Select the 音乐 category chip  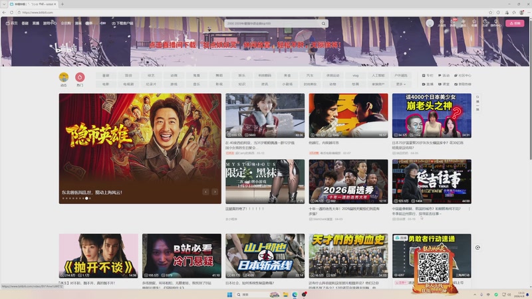[196, 84]
